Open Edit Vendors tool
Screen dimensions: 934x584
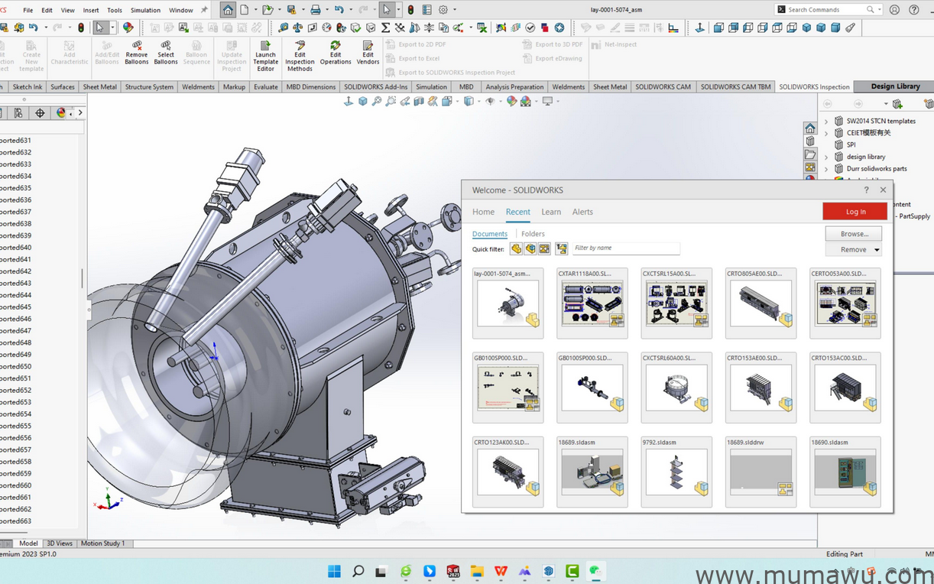coord(368,54)
